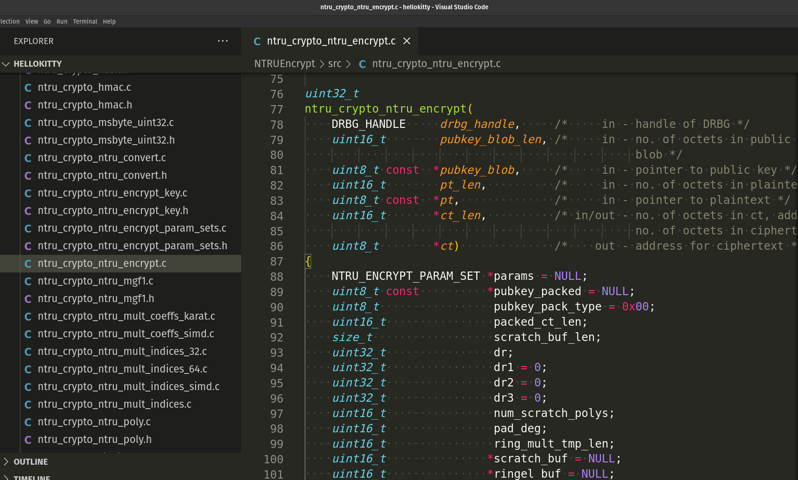The height and width of the screenshot is (480, 798).
Task: Click C icon beside ntru_crypto_ntru_encrypt_key.c
Action: pyautogui.click(x=28, y=193)
